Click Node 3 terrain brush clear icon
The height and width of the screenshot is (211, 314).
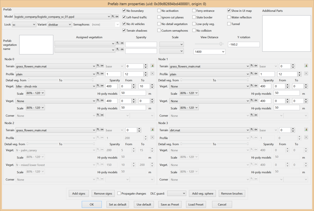(x=306, y=129)
